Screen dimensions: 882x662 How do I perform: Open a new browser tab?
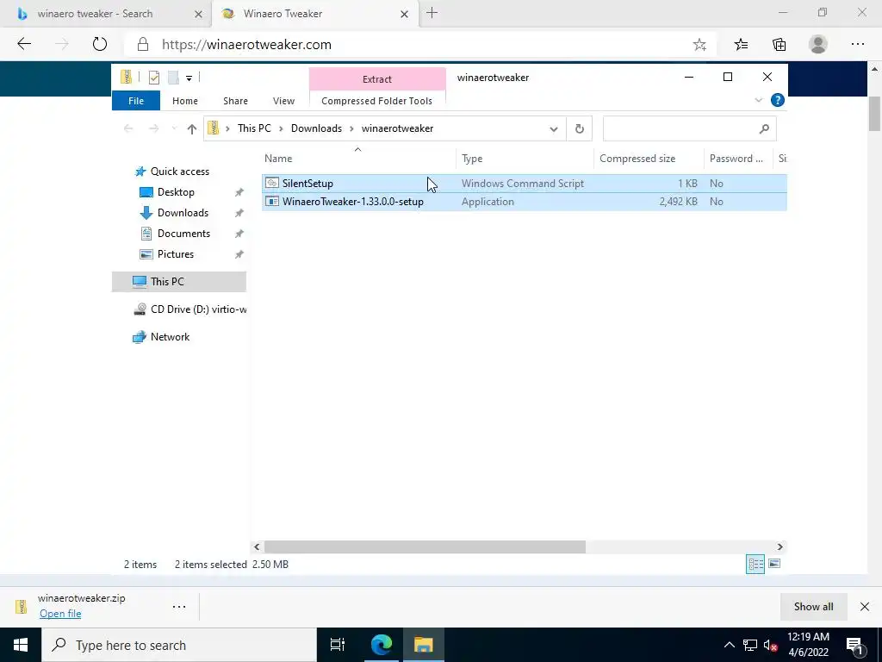(432, 13)
